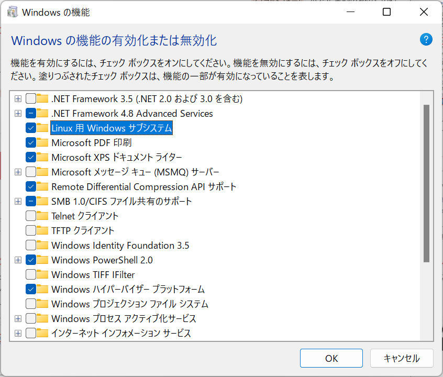Select the TFTP クライアント label
The width and height of the screenshot is (443, 377).
pos(83,231)
